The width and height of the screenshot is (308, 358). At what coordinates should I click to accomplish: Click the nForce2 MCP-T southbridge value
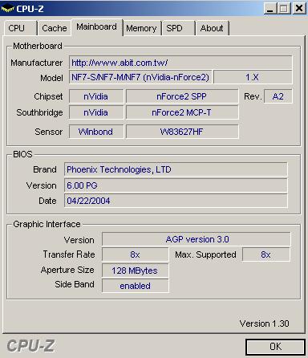(182, 112)
